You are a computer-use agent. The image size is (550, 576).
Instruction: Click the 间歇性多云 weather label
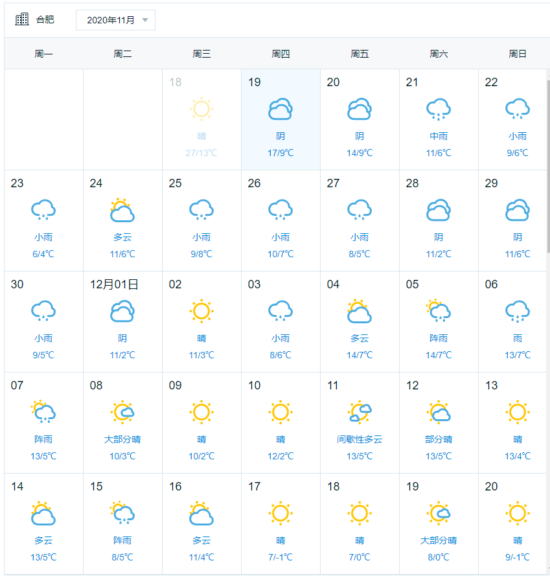pyautogui.click(x=360, y=439)
